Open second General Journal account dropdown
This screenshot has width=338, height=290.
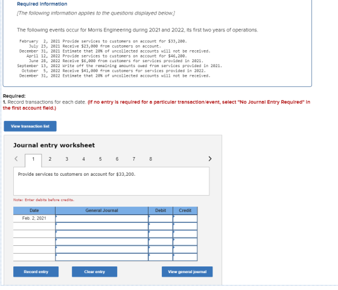pyautogui.click(x=102, y=226)
